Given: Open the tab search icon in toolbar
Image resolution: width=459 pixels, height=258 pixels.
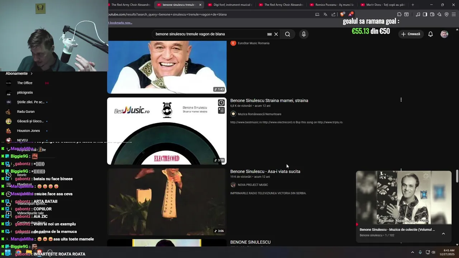Looking at the screenshot, I should point(406,14).
